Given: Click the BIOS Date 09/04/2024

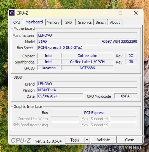Looking at the screenshot, I should 60,96.
